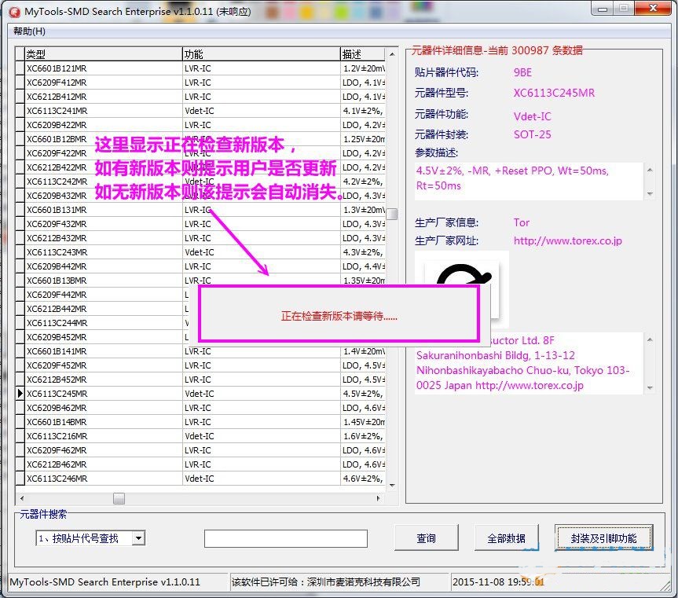
Task: Open the 帮助(H) menu
Action: click(29, 31)
